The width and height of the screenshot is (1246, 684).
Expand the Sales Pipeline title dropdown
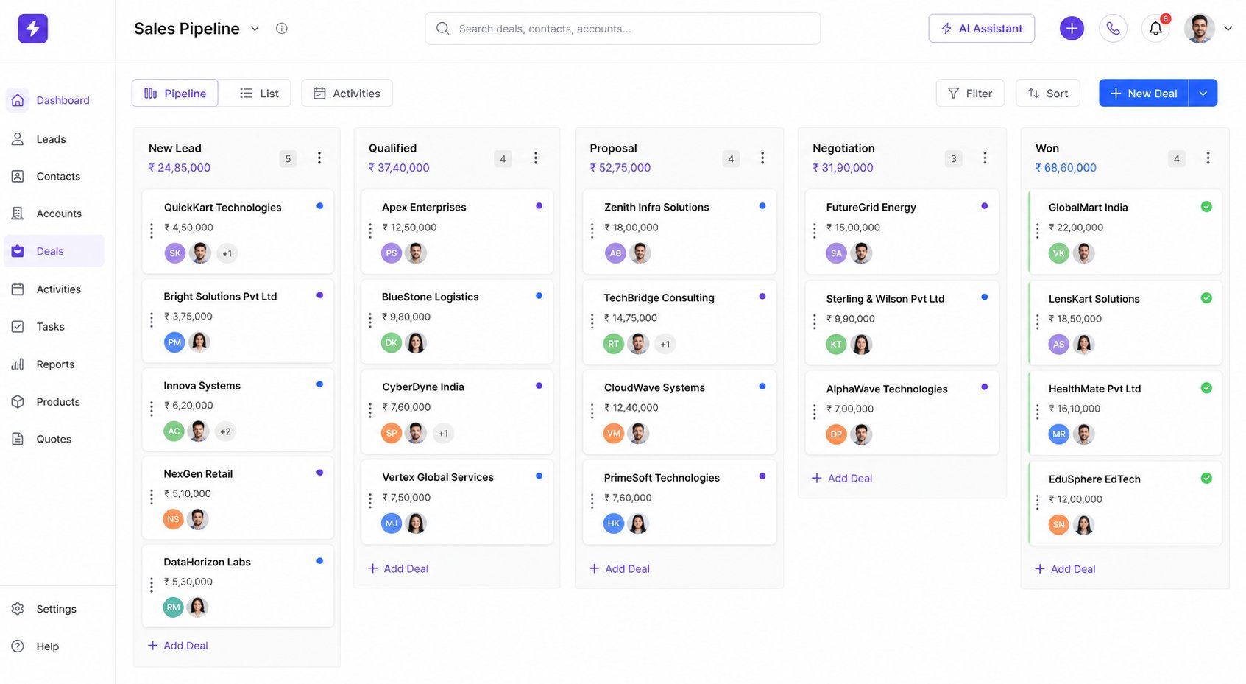pyautogui.click(x=255, y=29)
